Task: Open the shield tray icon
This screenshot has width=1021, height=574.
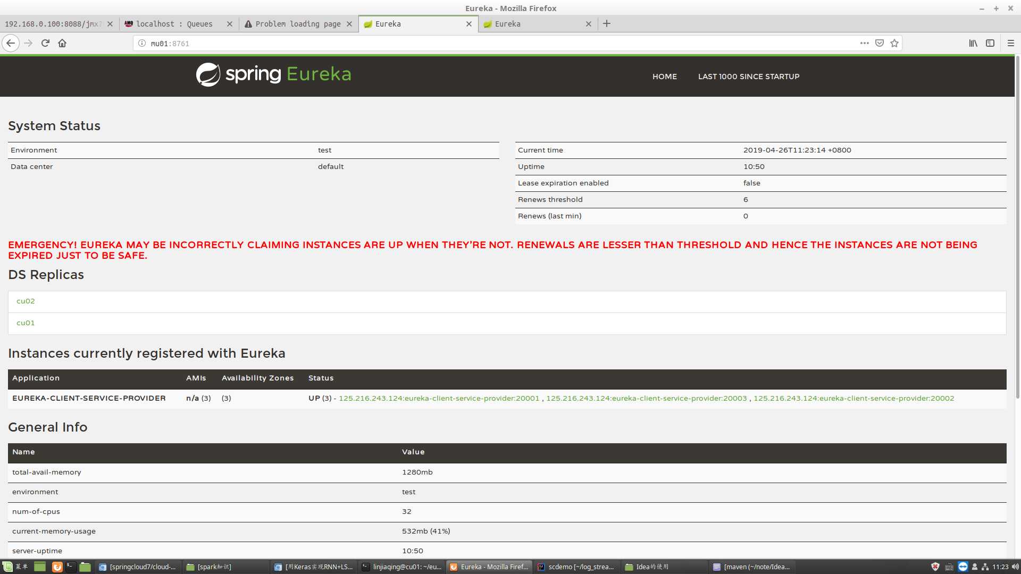Action: click(935, 567)
